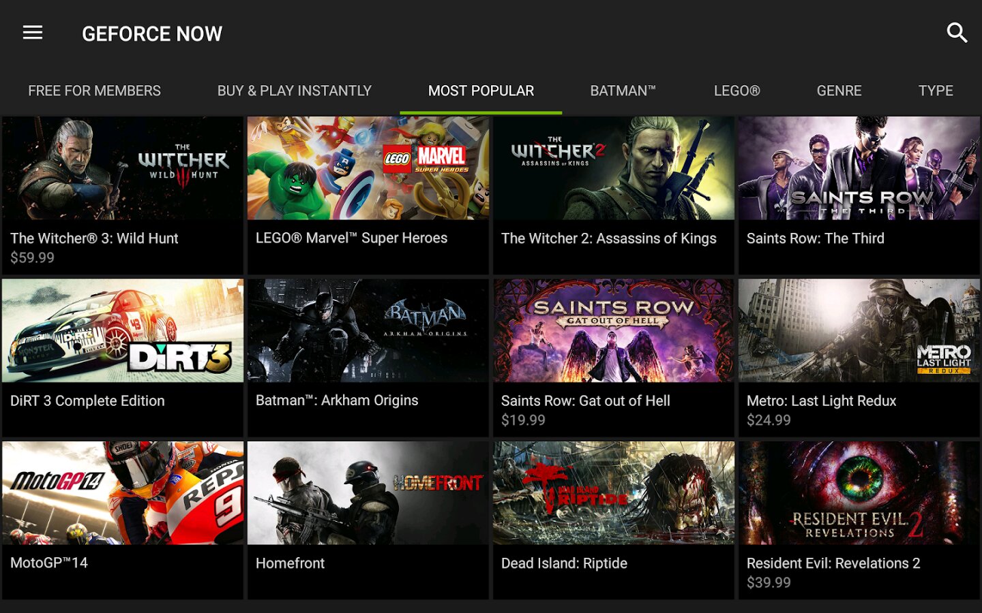Click the search magnifier icon
This screenshot has height=613, width=982.
pos(957,33)
